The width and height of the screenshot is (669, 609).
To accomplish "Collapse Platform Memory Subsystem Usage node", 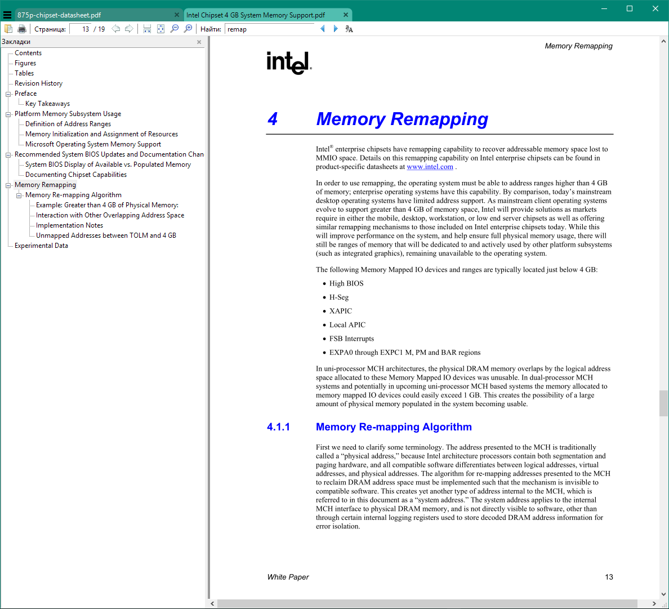I will [x=8, y=114].
